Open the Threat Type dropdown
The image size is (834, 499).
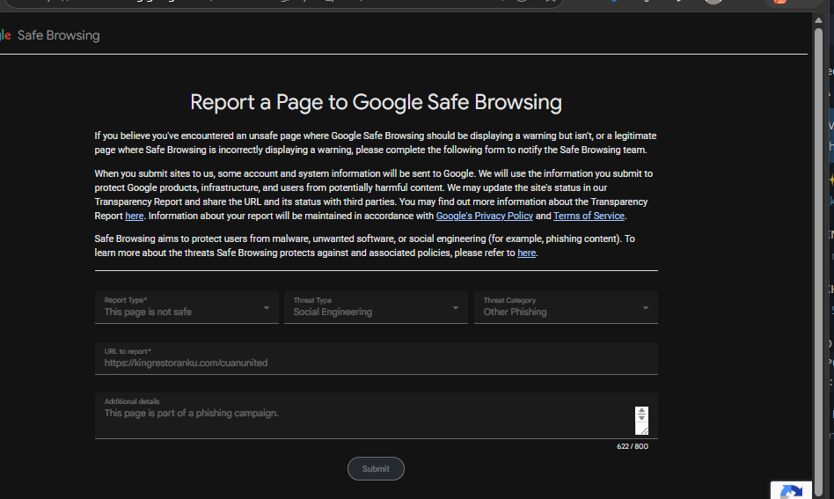(376, 307)
